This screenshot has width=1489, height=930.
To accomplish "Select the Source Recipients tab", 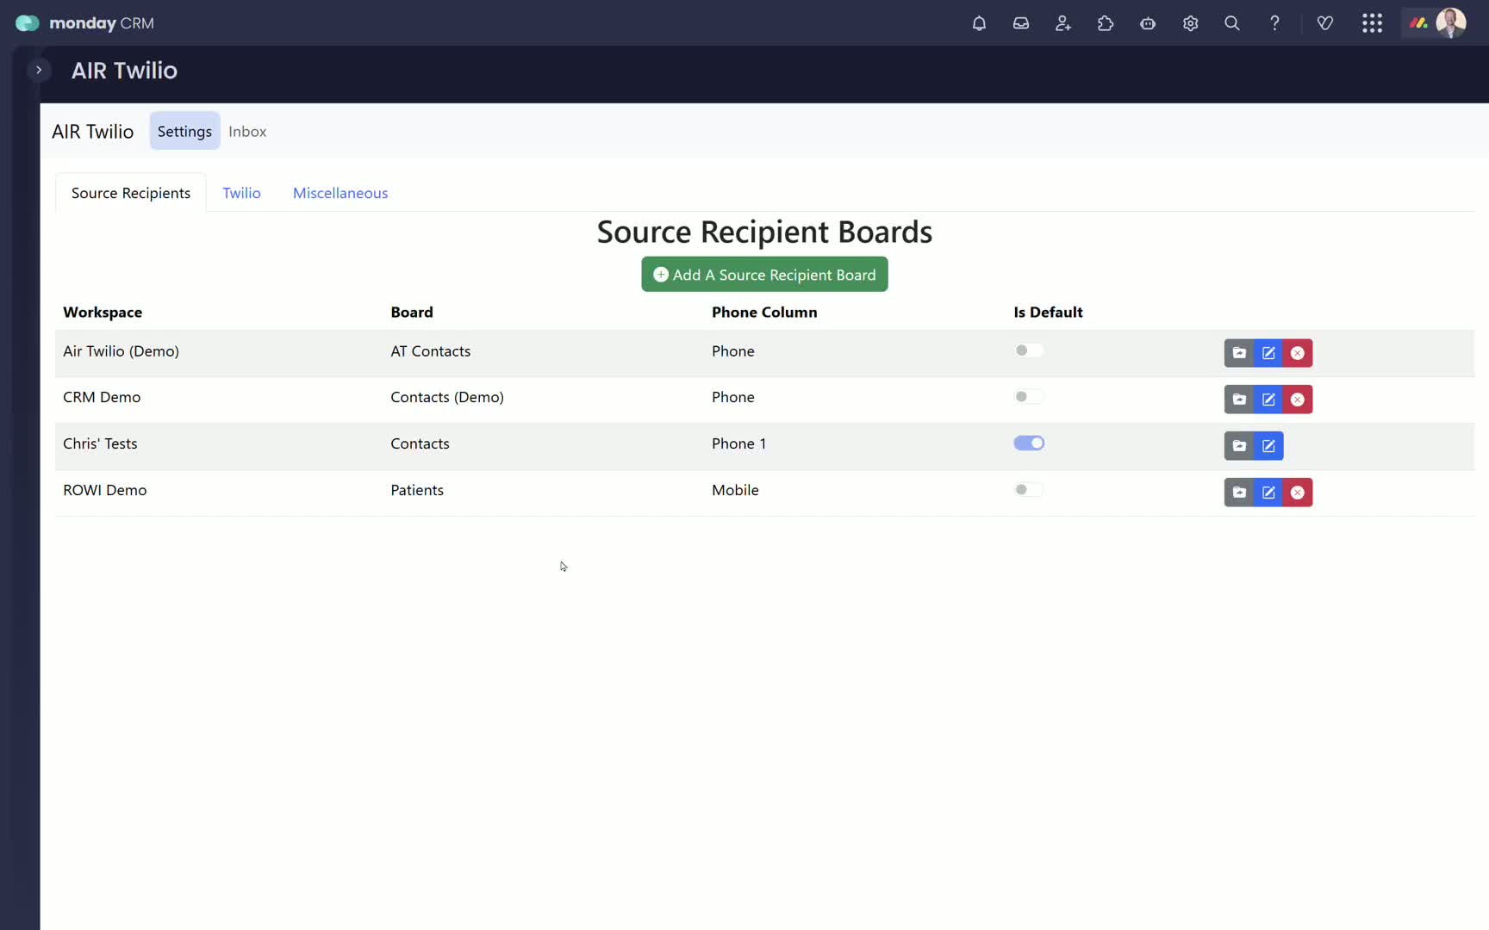I will coord(131,193).
